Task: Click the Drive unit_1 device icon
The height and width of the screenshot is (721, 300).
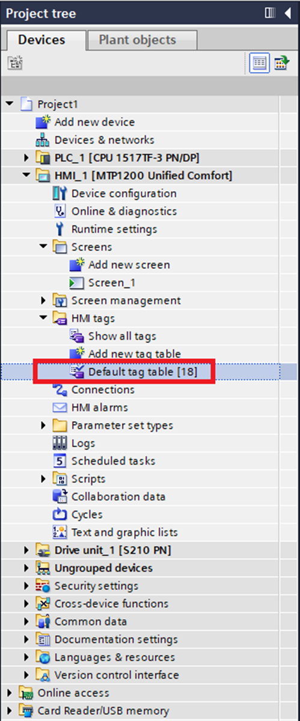Action: pos(43,550)
